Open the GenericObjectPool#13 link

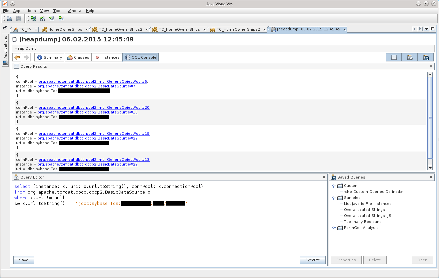(x=94, y=160)
